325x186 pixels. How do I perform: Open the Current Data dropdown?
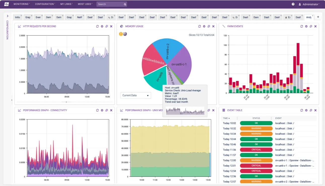click(x=136, y=95)
